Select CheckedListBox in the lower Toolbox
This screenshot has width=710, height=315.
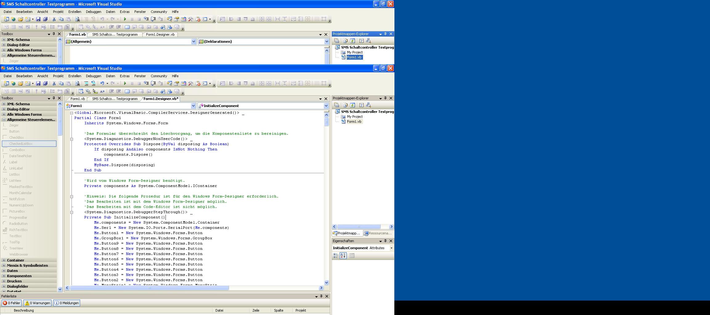pos(29,144)
